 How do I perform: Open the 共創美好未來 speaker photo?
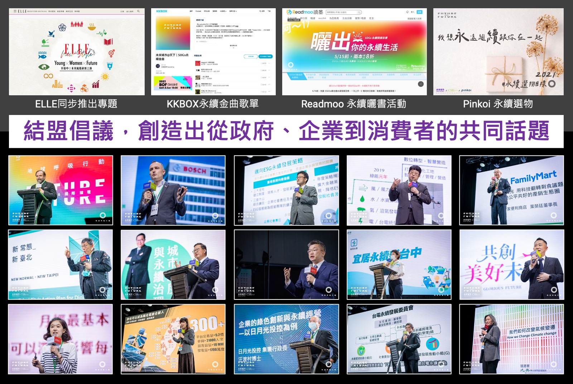[x=512, y=265]
